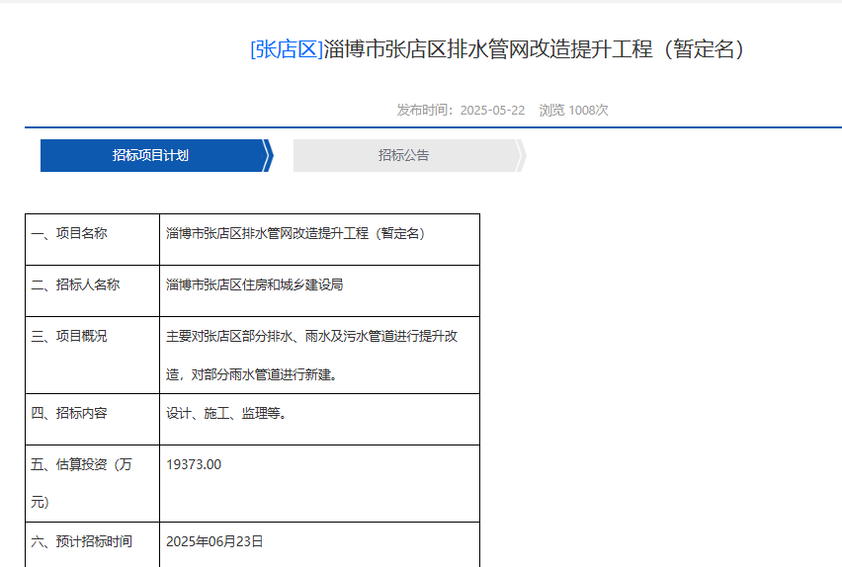The width and height of the screenshot is (842, 567).
Task: Click the publish date 2025-05-22
Action: tap(492, 110)
